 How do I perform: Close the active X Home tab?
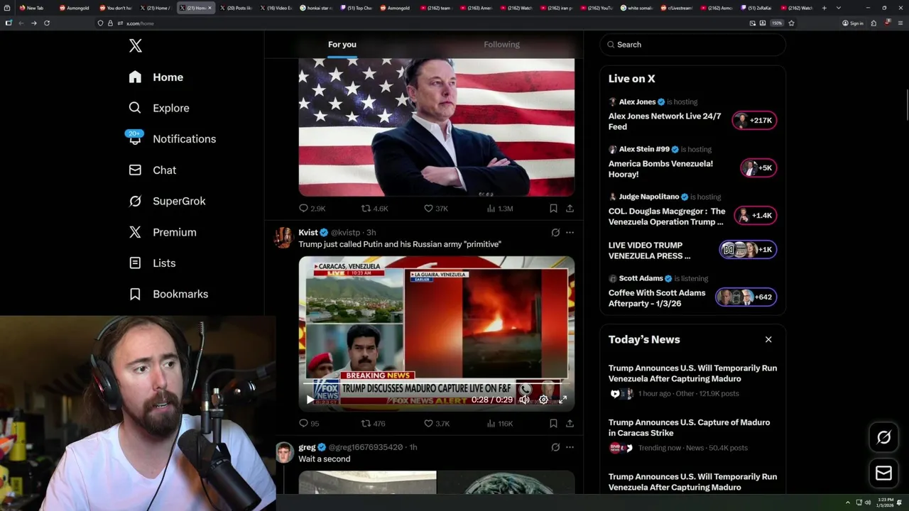(x=210, y=8)
